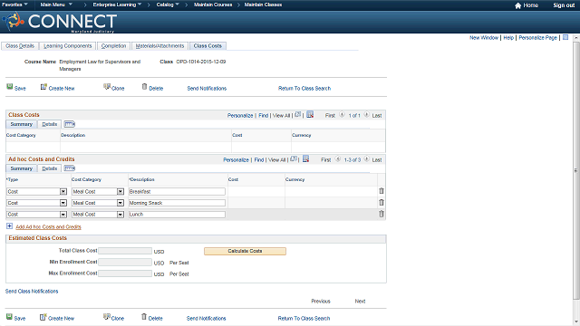This screenshot has width=580, height=326.
Task: Click the top Save disk icon
Action: coord(10,87)
